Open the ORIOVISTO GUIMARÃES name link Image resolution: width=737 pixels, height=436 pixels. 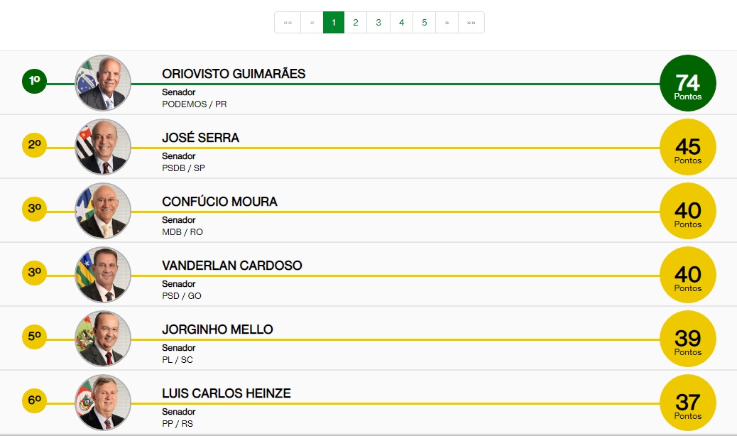pos(234,74)
